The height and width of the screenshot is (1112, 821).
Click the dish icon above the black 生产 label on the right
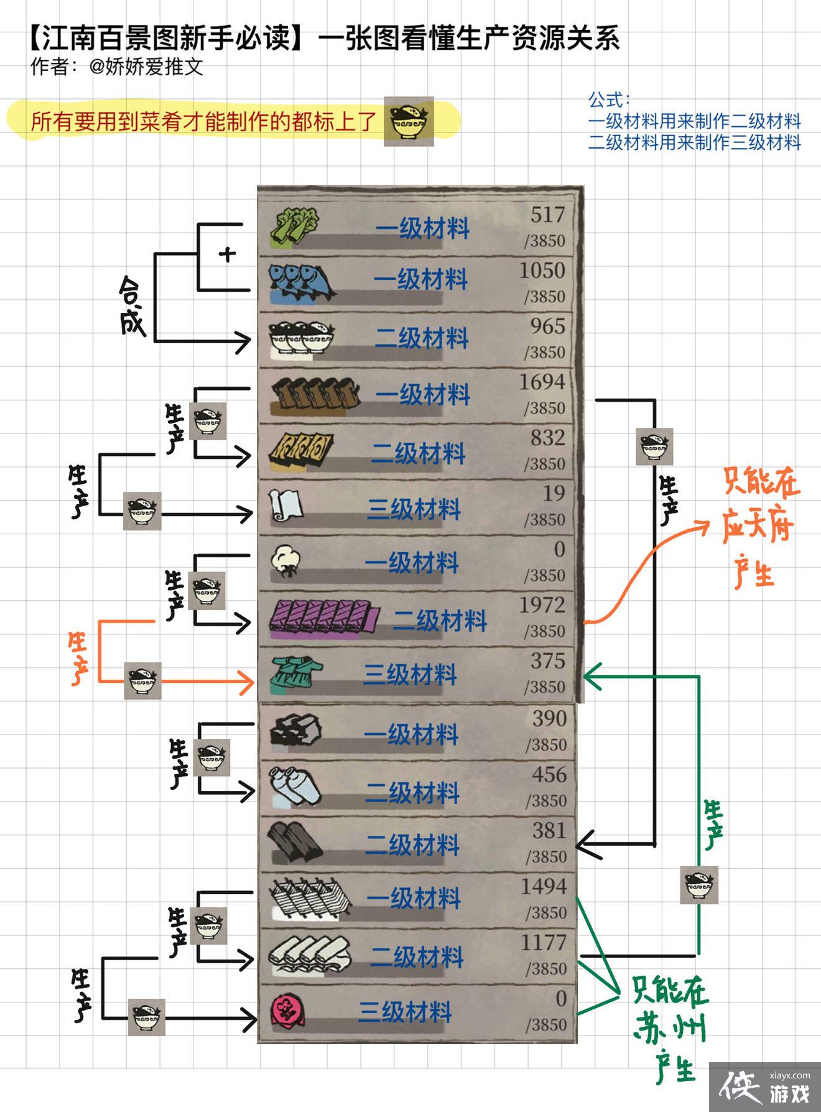tap(654, 447)
